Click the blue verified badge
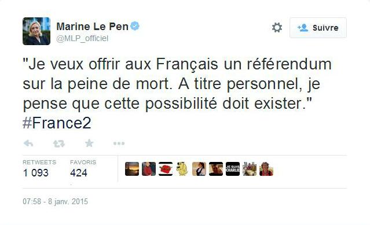Viewport: 370px width, 225px height. (135, 26)
